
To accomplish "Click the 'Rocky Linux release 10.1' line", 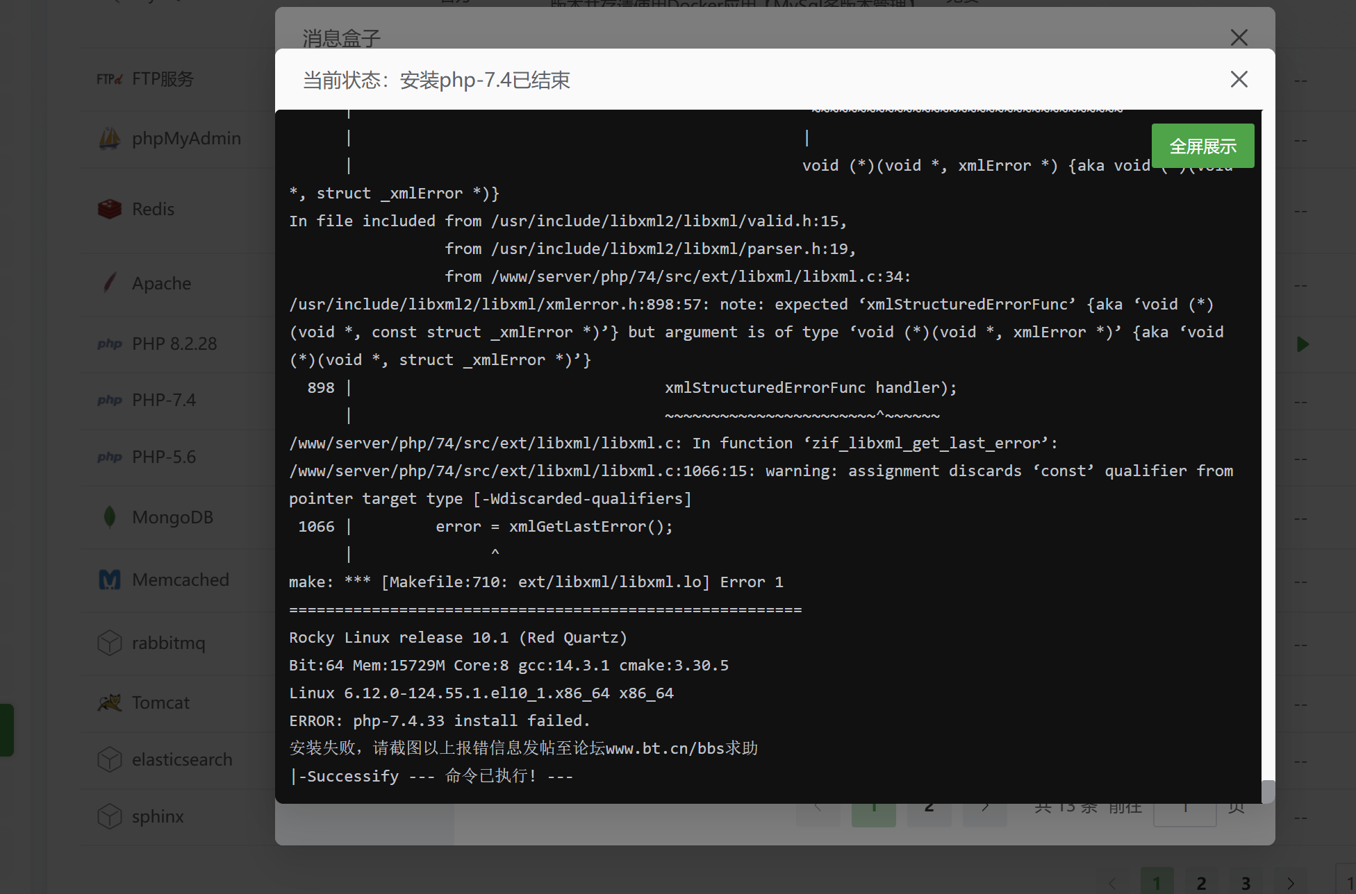I will click(458, 637).
